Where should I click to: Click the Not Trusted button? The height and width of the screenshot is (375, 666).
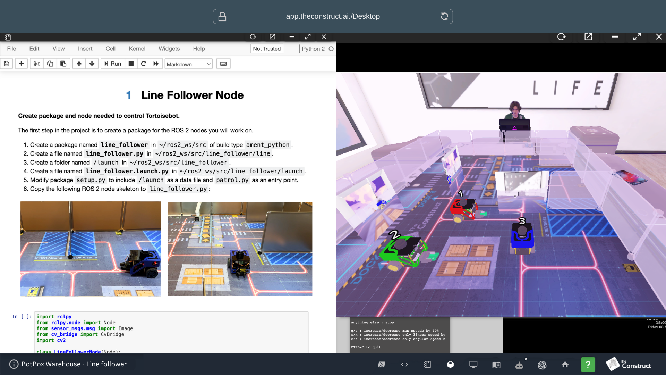click(267, 49)
